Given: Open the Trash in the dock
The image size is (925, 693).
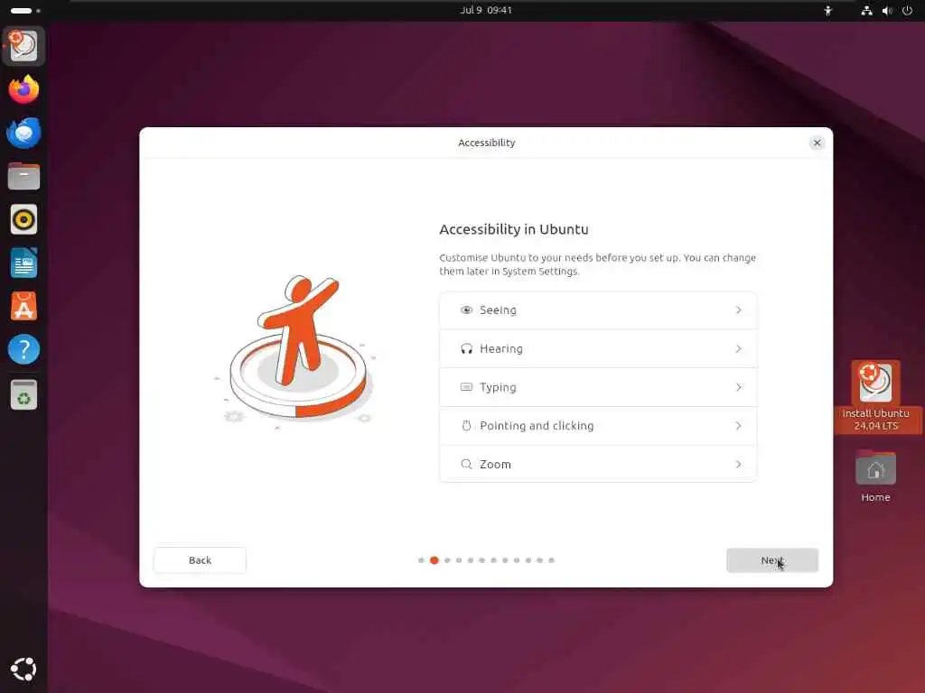Looking at the screenshot, I should [x=23, y=394].
